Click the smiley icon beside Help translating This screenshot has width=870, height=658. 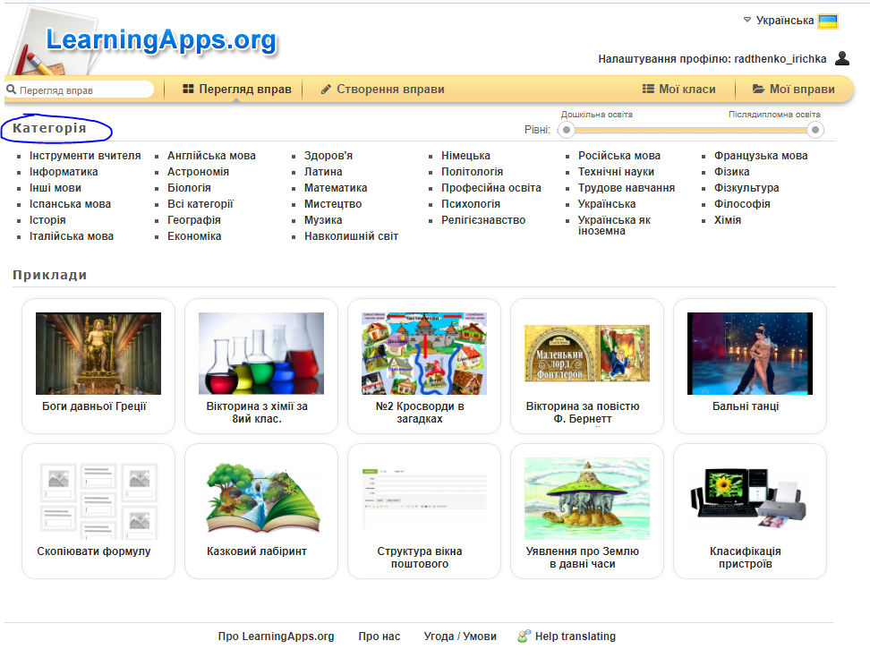pyautogui.click(x=524, y=636)
